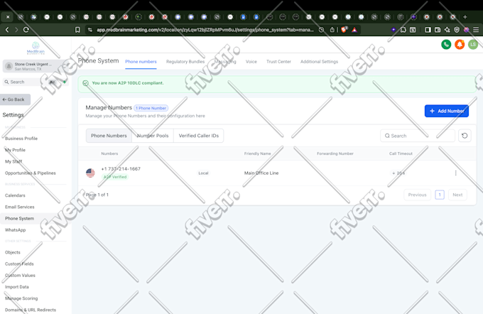
Task: Click the Add Number button
Action: [447, 111]
